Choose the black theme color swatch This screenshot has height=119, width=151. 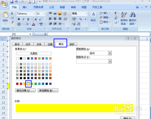(21, 58)
